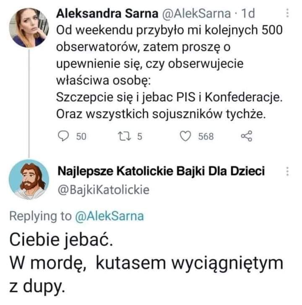This screenshot has width=302, height=305.
Task: Click the reply bubble icon under Aleksandra Sarna's tweet
Action: coord(62,136)
